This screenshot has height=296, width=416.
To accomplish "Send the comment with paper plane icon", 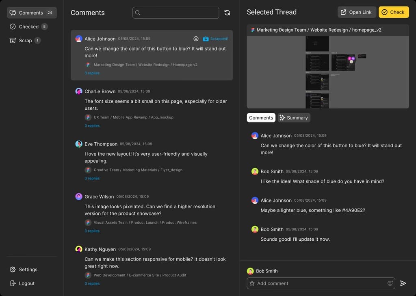I will click(x=403, y=283).
